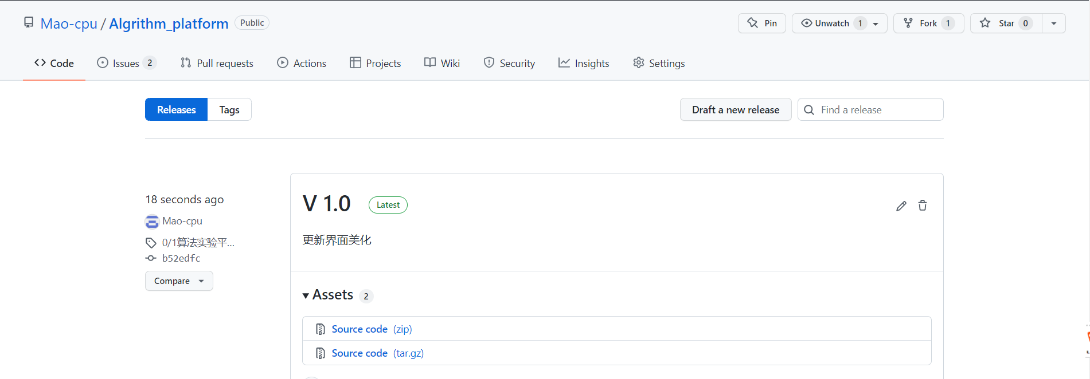Viewport: 1090px width, 379px height.
Task: Click the release note 更新界面美化
Action: (x=337, y=240)
